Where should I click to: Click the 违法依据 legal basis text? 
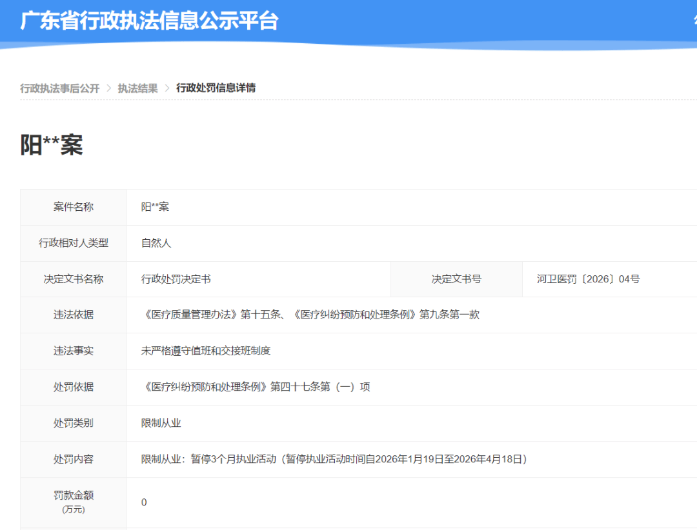click(x=310, y=315)
